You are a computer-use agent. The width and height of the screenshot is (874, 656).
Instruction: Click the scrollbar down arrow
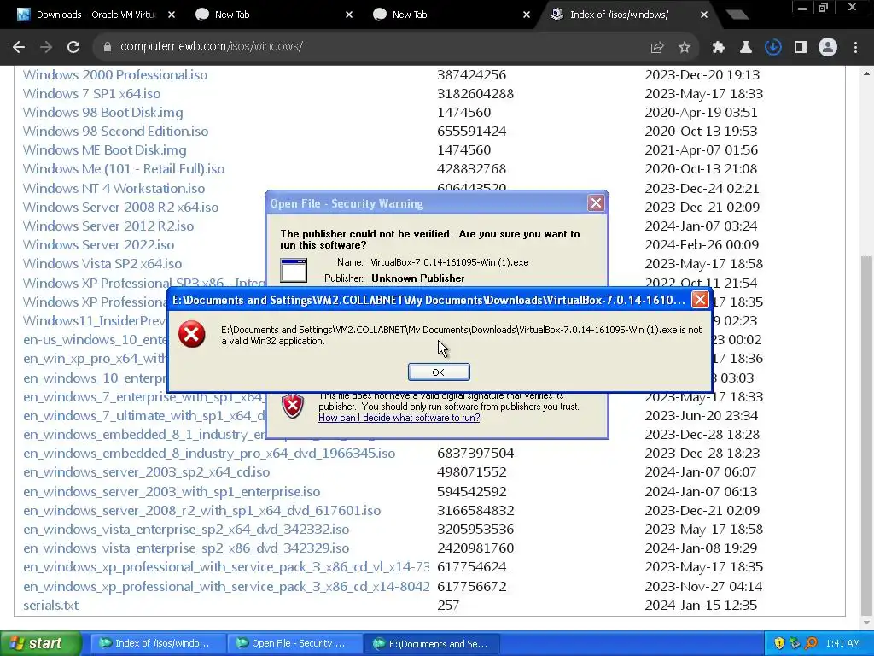(x=867, y=622)
